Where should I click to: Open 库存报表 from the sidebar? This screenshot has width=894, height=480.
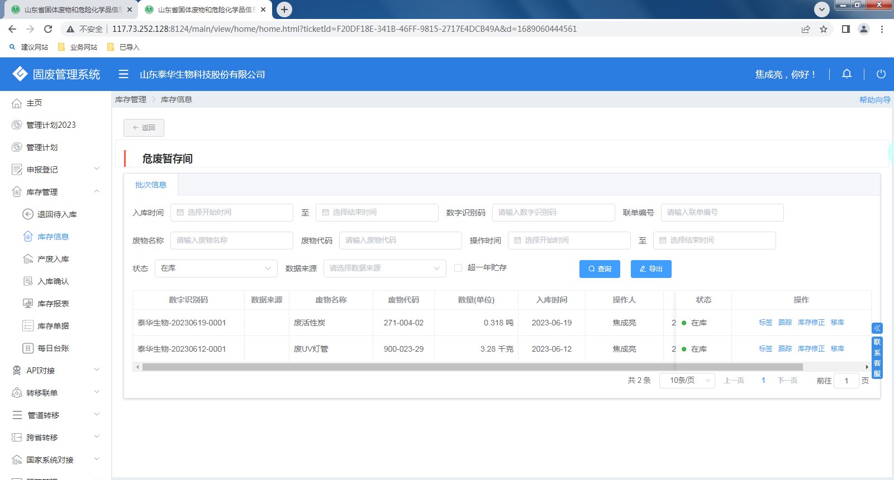point(53,304)
